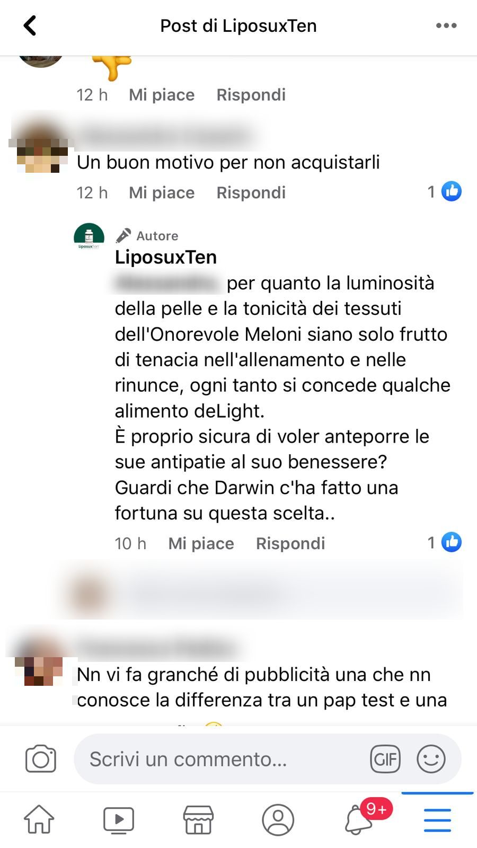Open the hamburger menu tab

tap(438, 820)
